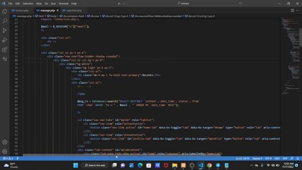Open the View menu
302x170 pixels.
click(39, 3)
